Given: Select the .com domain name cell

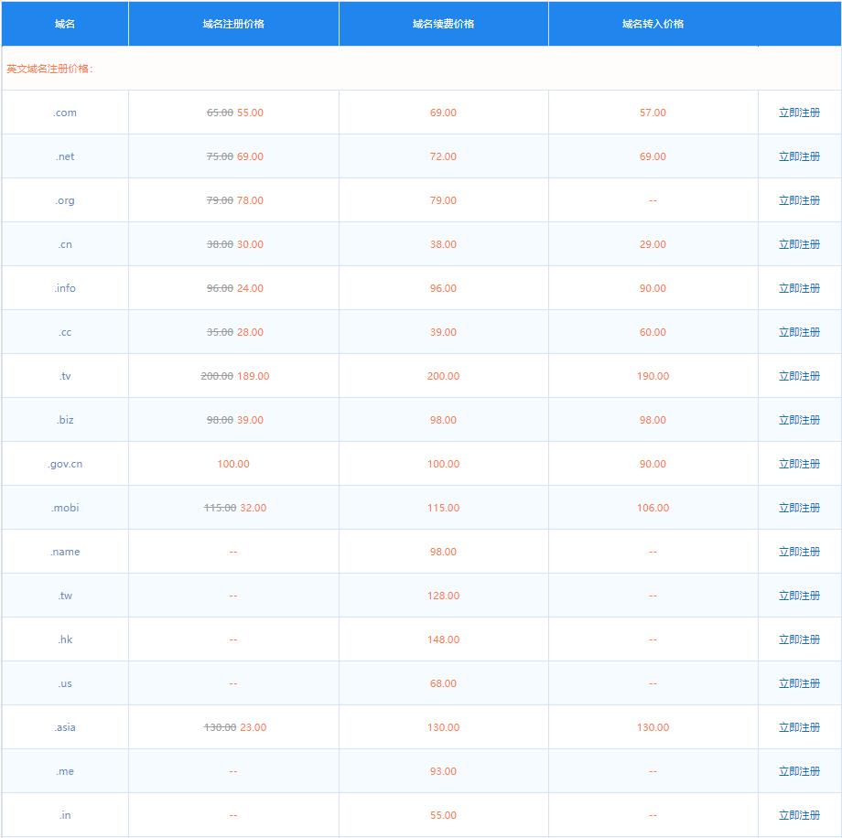Looking at the screenshot, I should point(65,113).
